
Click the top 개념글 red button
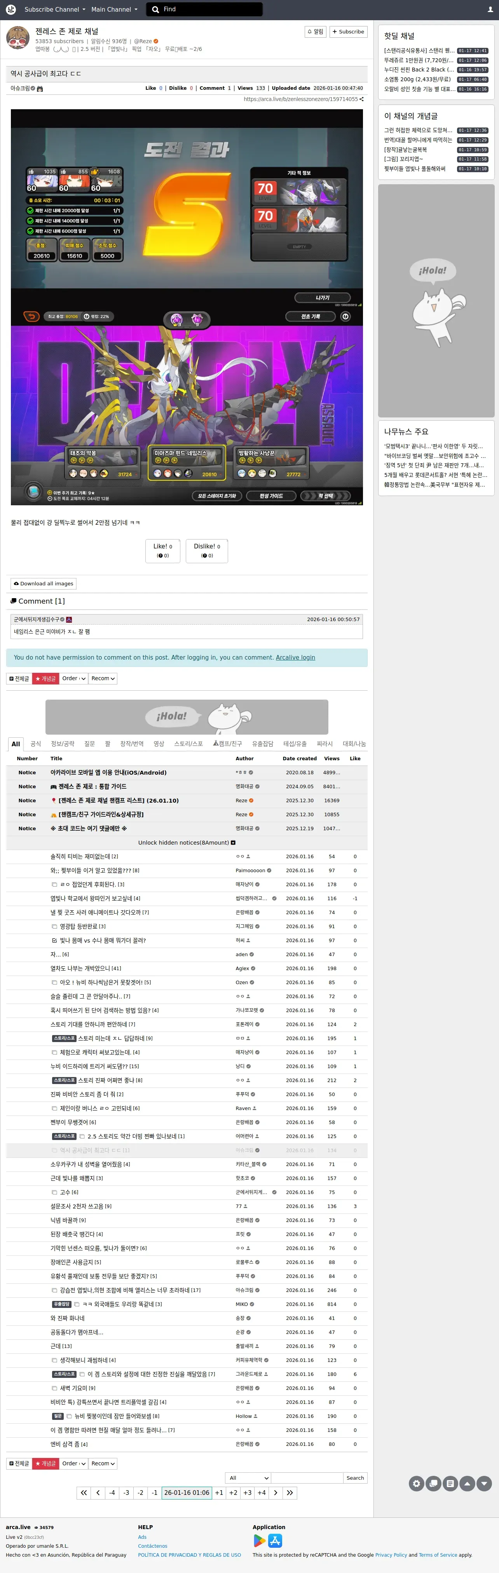coord(46,678)
